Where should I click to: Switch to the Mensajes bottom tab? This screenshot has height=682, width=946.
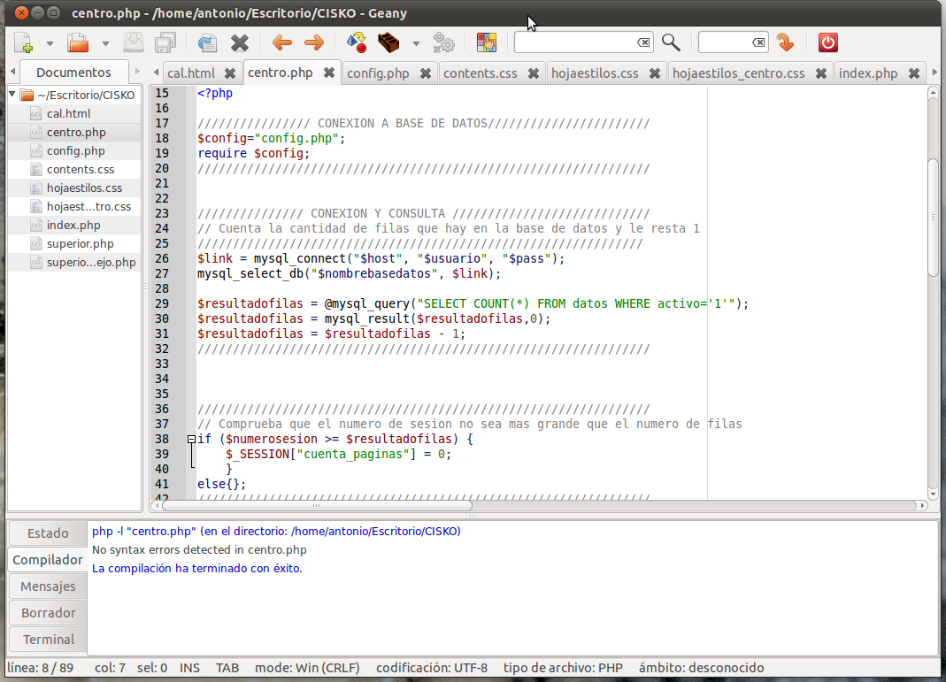click(48, 586)
